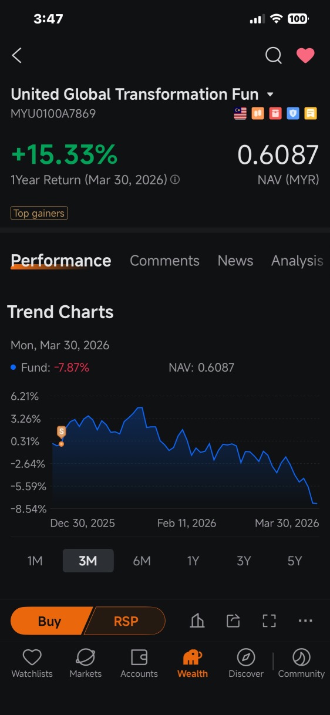Open Watchlists in bottom navigation
The image size is (330, 715).
click(x=32, y=664)
